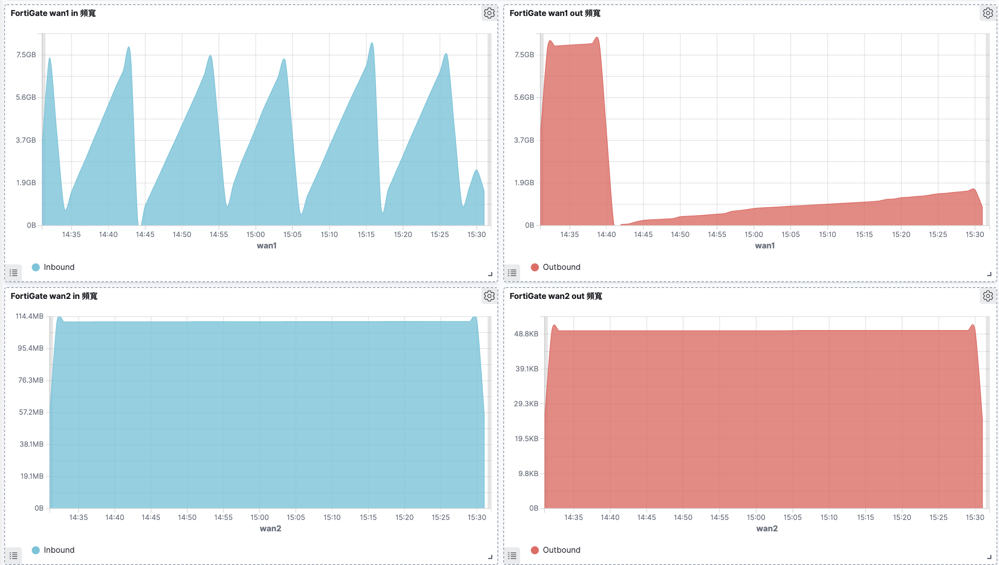999x565 pixels.
Task: Click resize handle of wan1 out panel
Action: pos(989,274)
